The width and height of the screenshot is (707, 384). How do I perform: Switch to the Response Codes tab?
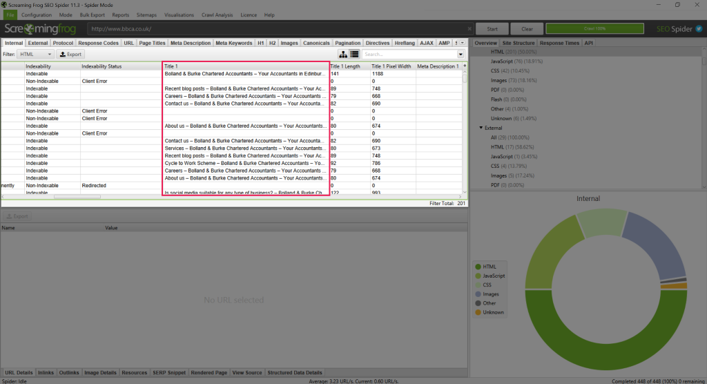coord(98,43)
